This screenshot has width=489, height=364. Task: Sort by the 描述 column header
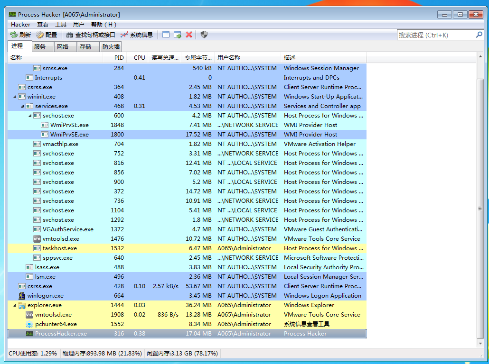[x=324, y=58]
